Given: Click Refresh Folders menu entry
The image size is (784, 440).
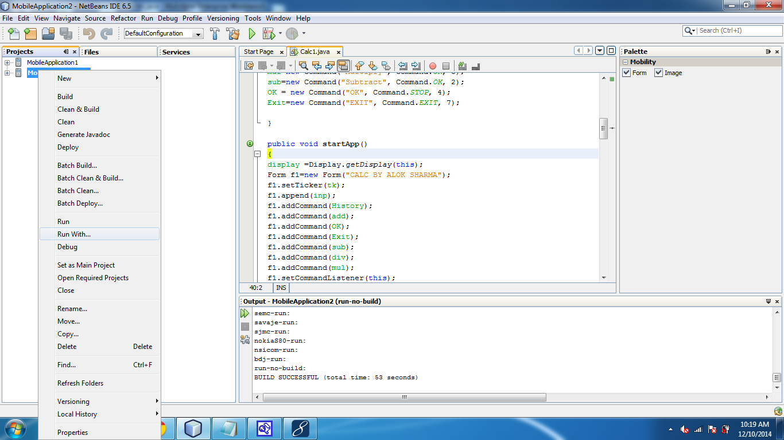Looking at the screenshot, I should [100, 383].
